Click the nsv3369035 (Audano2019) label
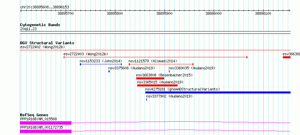 [192, 68]
